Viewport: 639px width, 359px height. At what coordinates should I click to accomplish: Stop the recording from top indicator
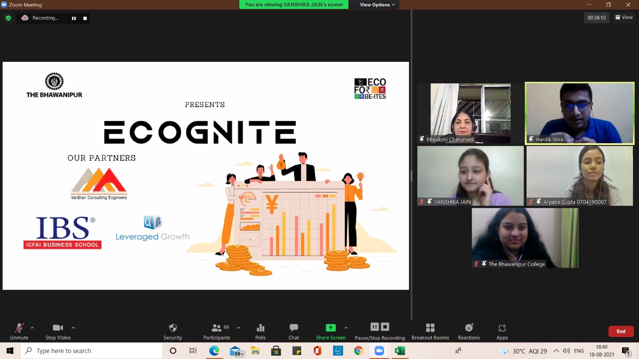coord(85,18)
